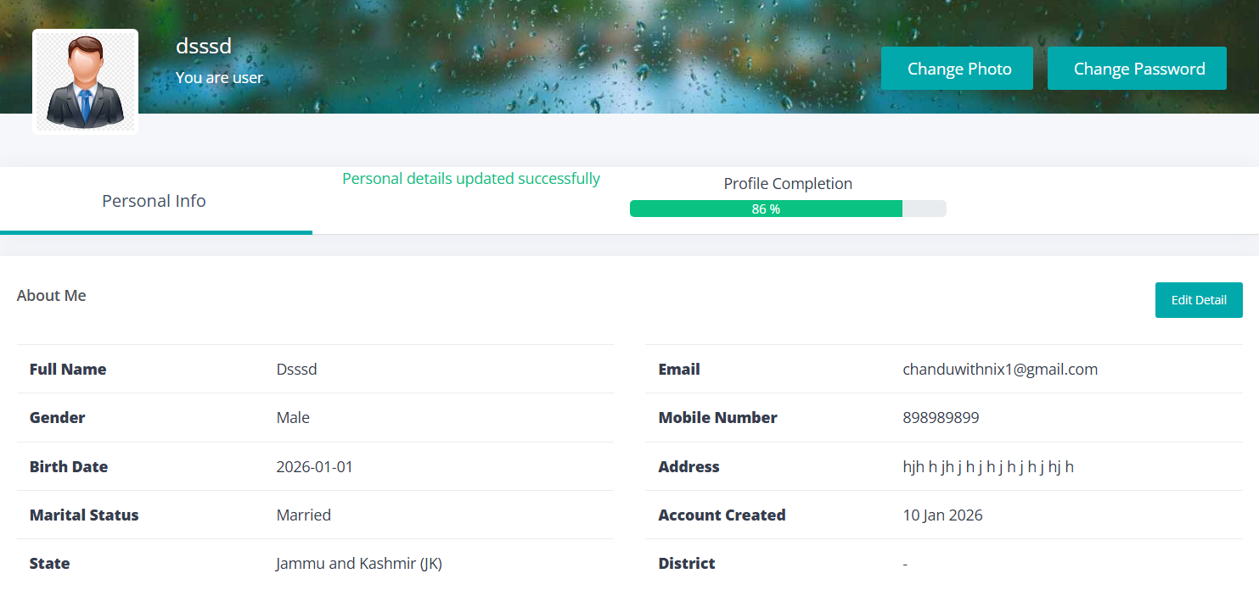The image size is (1259, 607).
Task: Click the profile avatar picture
Action: tap(85, 81)
